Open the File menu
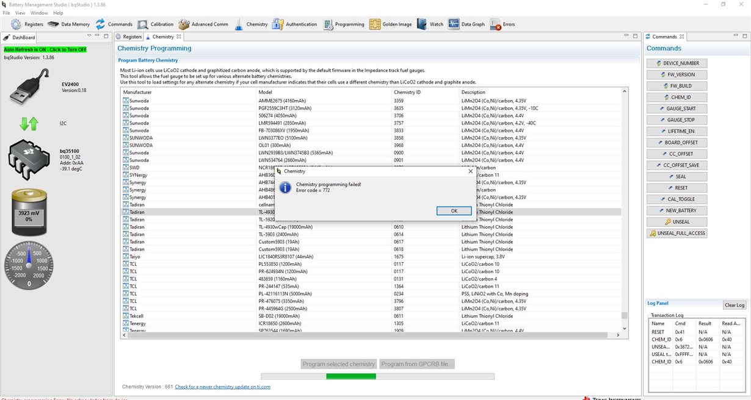Viewport: 751px width, 400px height. tap(7, 13)
